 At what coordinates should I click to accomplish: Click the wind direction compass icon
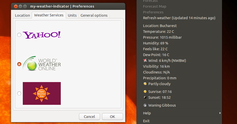click(x=145, y=60)
